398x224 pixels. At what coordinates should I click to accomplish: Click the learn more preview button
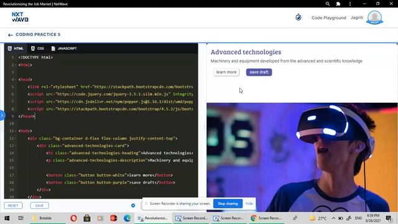[226, 72]
